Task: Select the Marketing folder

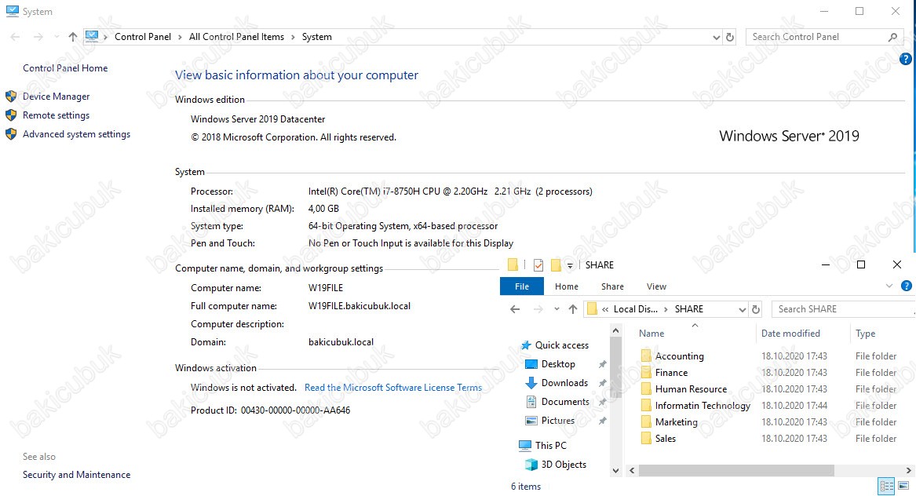Action: pyautogui.click(x=676, y=421)
